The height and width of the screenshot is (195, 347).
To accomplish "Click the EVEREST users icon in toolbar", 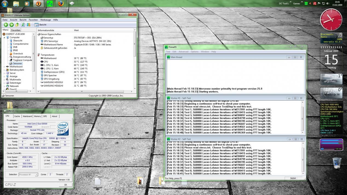I will [x=29, y=25].
